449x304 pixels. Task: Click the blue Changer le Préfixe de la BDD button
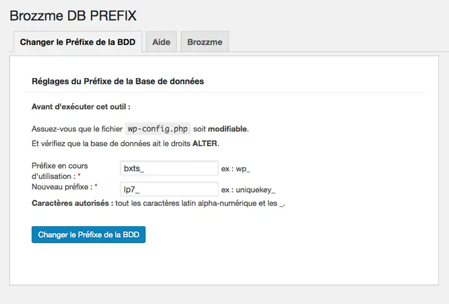tap(89, 235)
